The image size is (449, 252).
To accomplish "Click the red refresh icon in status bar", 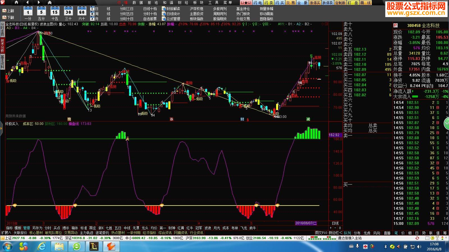I will [x=417, y=238].
